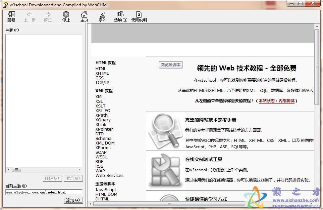Go forward using the 前进 arrow icon
This screenshot has height=210, width=323.
click(47, 16)
